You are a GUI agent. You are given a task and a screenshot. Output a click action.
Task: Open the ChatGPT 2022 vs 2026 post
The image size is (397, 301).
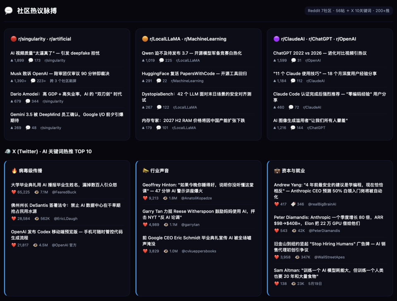320,53
